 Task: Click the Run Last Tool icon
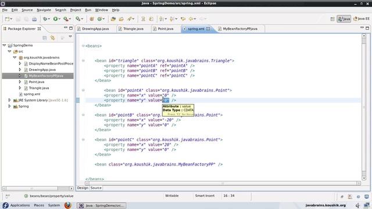click(x=66, y=19)
